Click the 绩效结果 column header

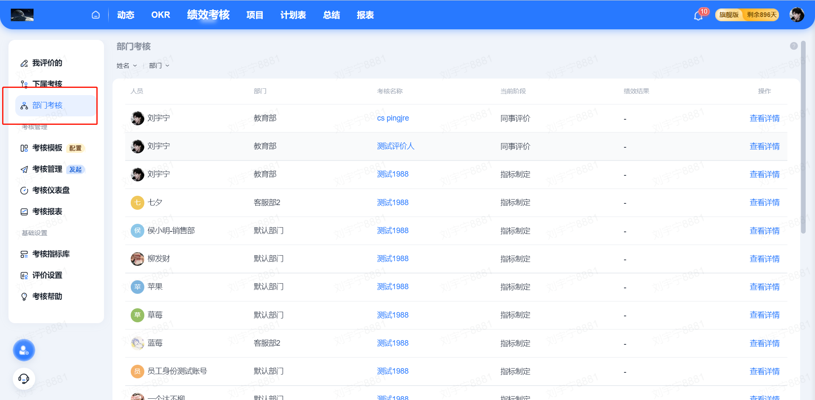coord(636,91)
